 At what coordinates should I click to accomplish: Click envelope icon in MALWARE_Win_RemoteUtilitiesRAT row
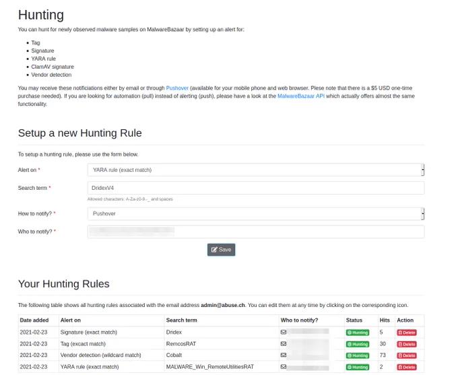tap(284, 366)
